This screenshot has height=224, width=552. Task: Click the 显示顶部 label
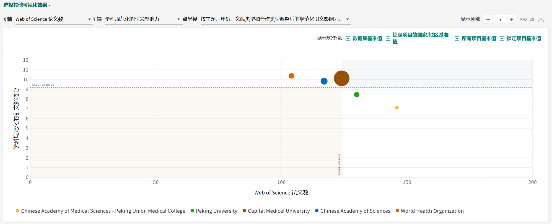470,19
